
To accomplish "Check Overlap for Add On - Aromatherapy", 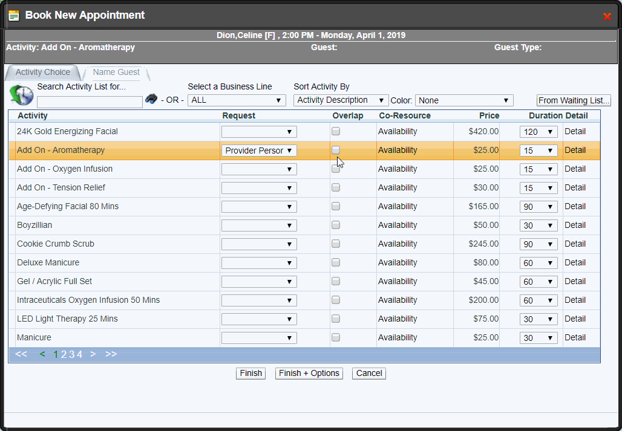I will [x=336, y=150].
